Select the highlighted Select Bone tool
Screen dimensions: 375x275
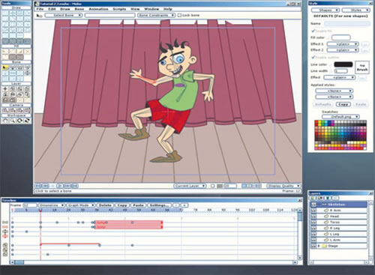point(5,67)
